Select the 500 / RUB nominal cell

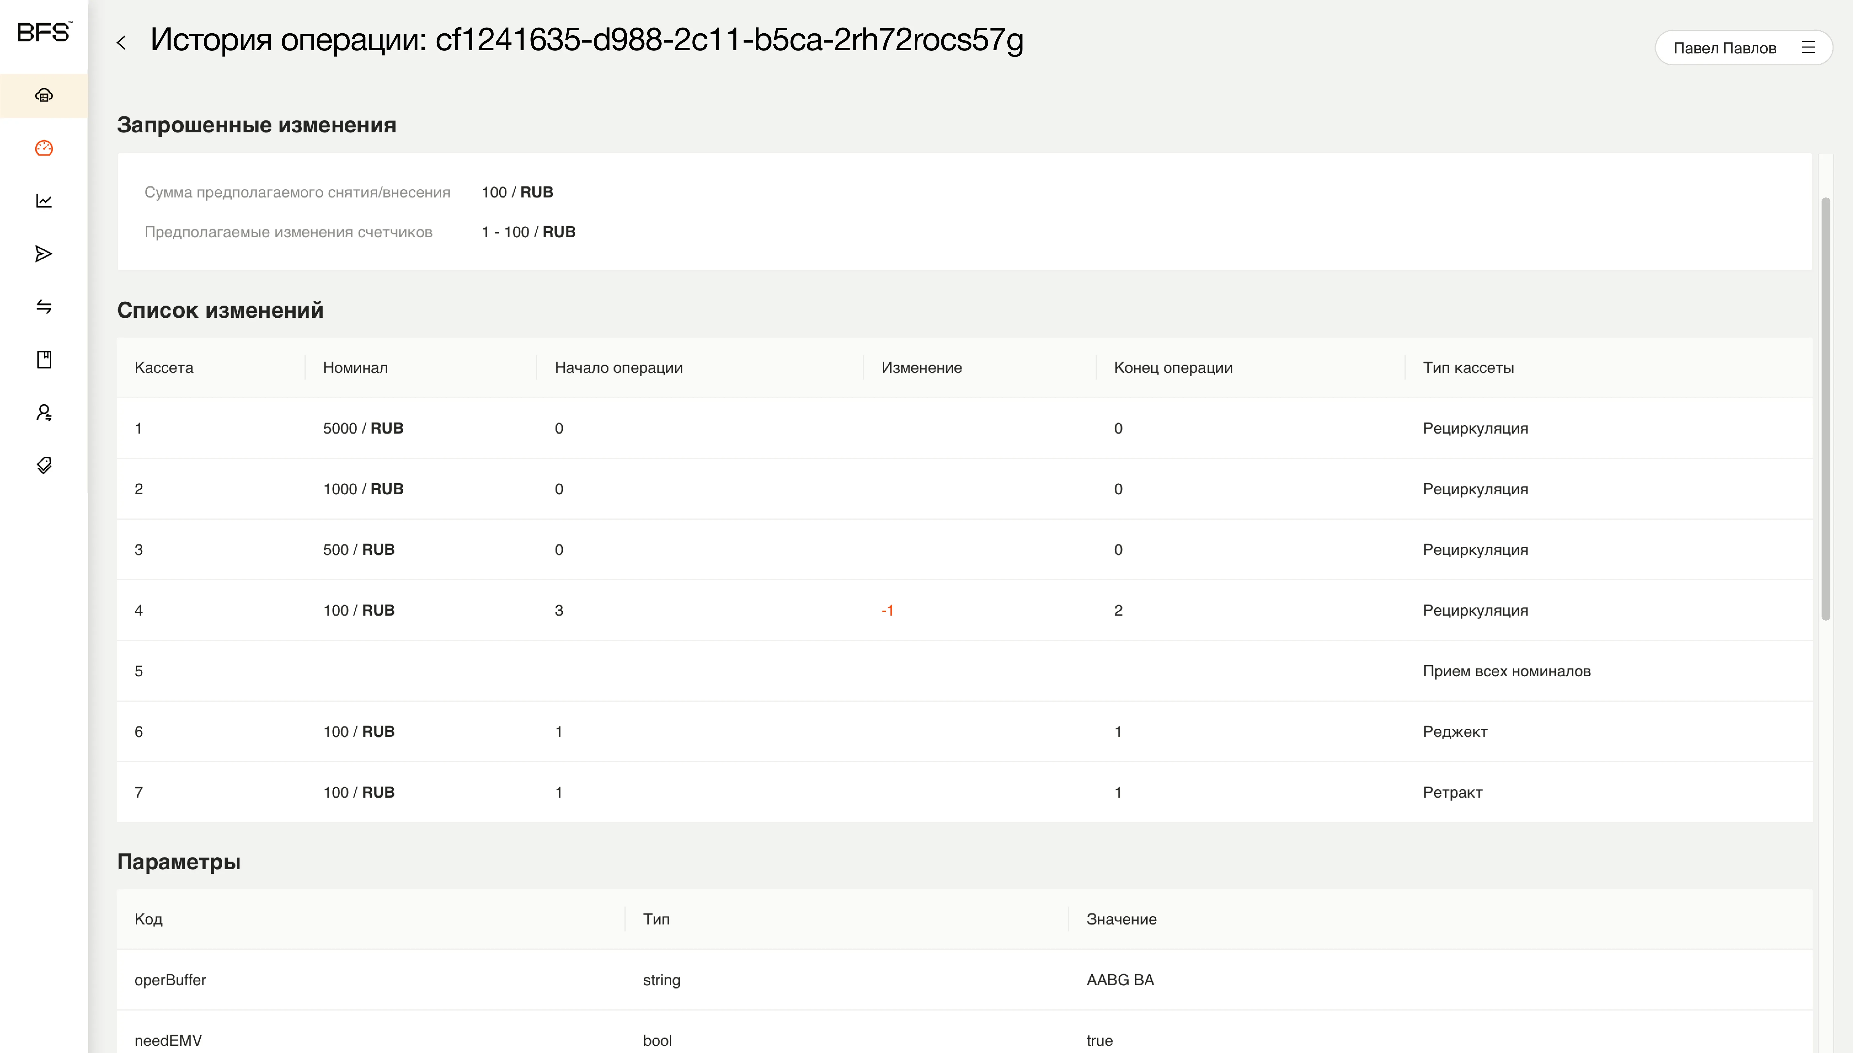pyautogui.click(x=359, y=550)
